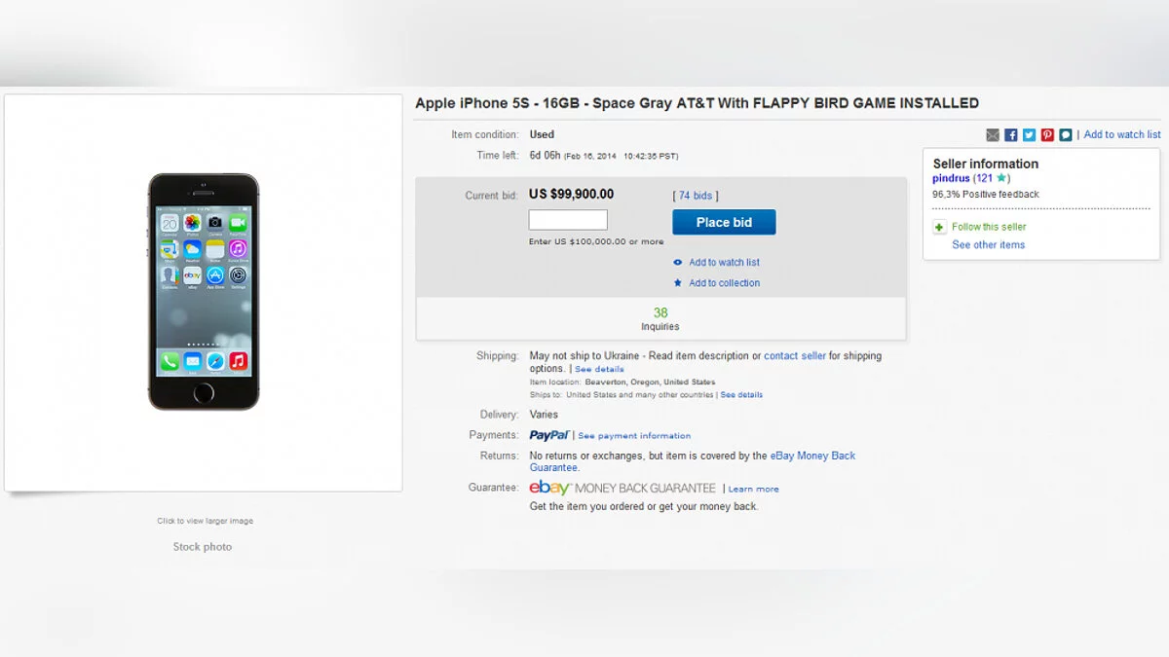This screenshot has height=657, width=1169.
Task: Open See payment information link
Action: click(634, 436)
